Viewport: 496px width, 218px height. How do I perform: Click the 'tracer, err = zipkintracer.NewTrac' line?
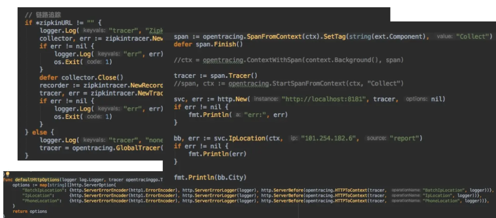(101, 93)
